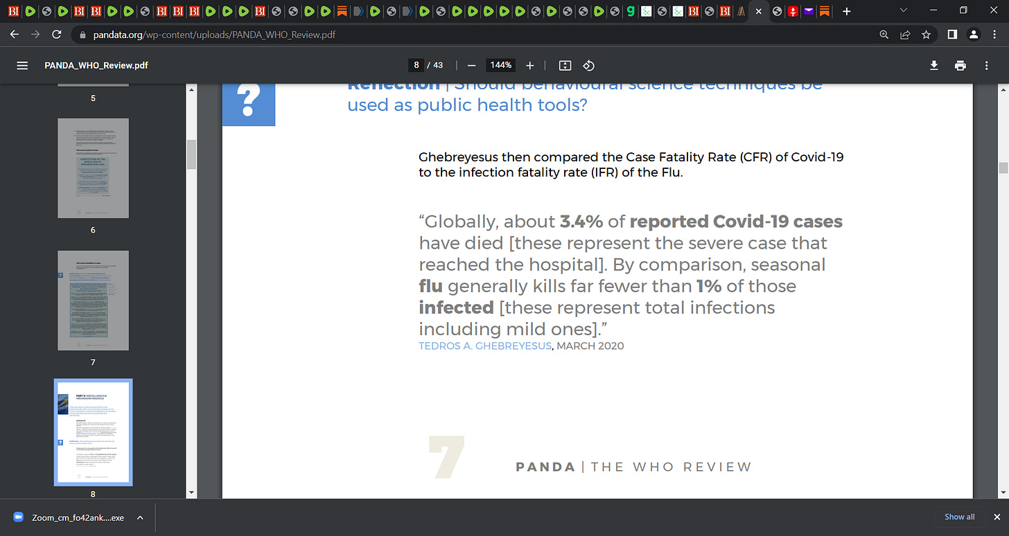Open the Chrome profile avatar
Image resolution: width=1009 pixels, height=536 pixels.
[974, 34]
